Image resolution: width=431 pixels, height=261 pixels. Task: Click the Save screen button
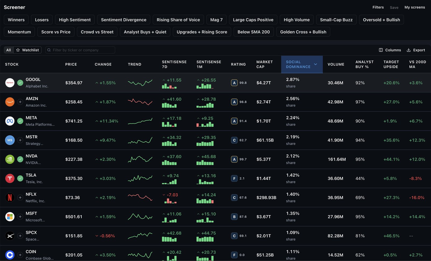394,8
